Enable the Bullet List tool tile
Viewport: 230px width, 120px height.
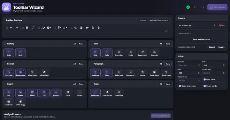pyautogui.click(x=119, y=73)
